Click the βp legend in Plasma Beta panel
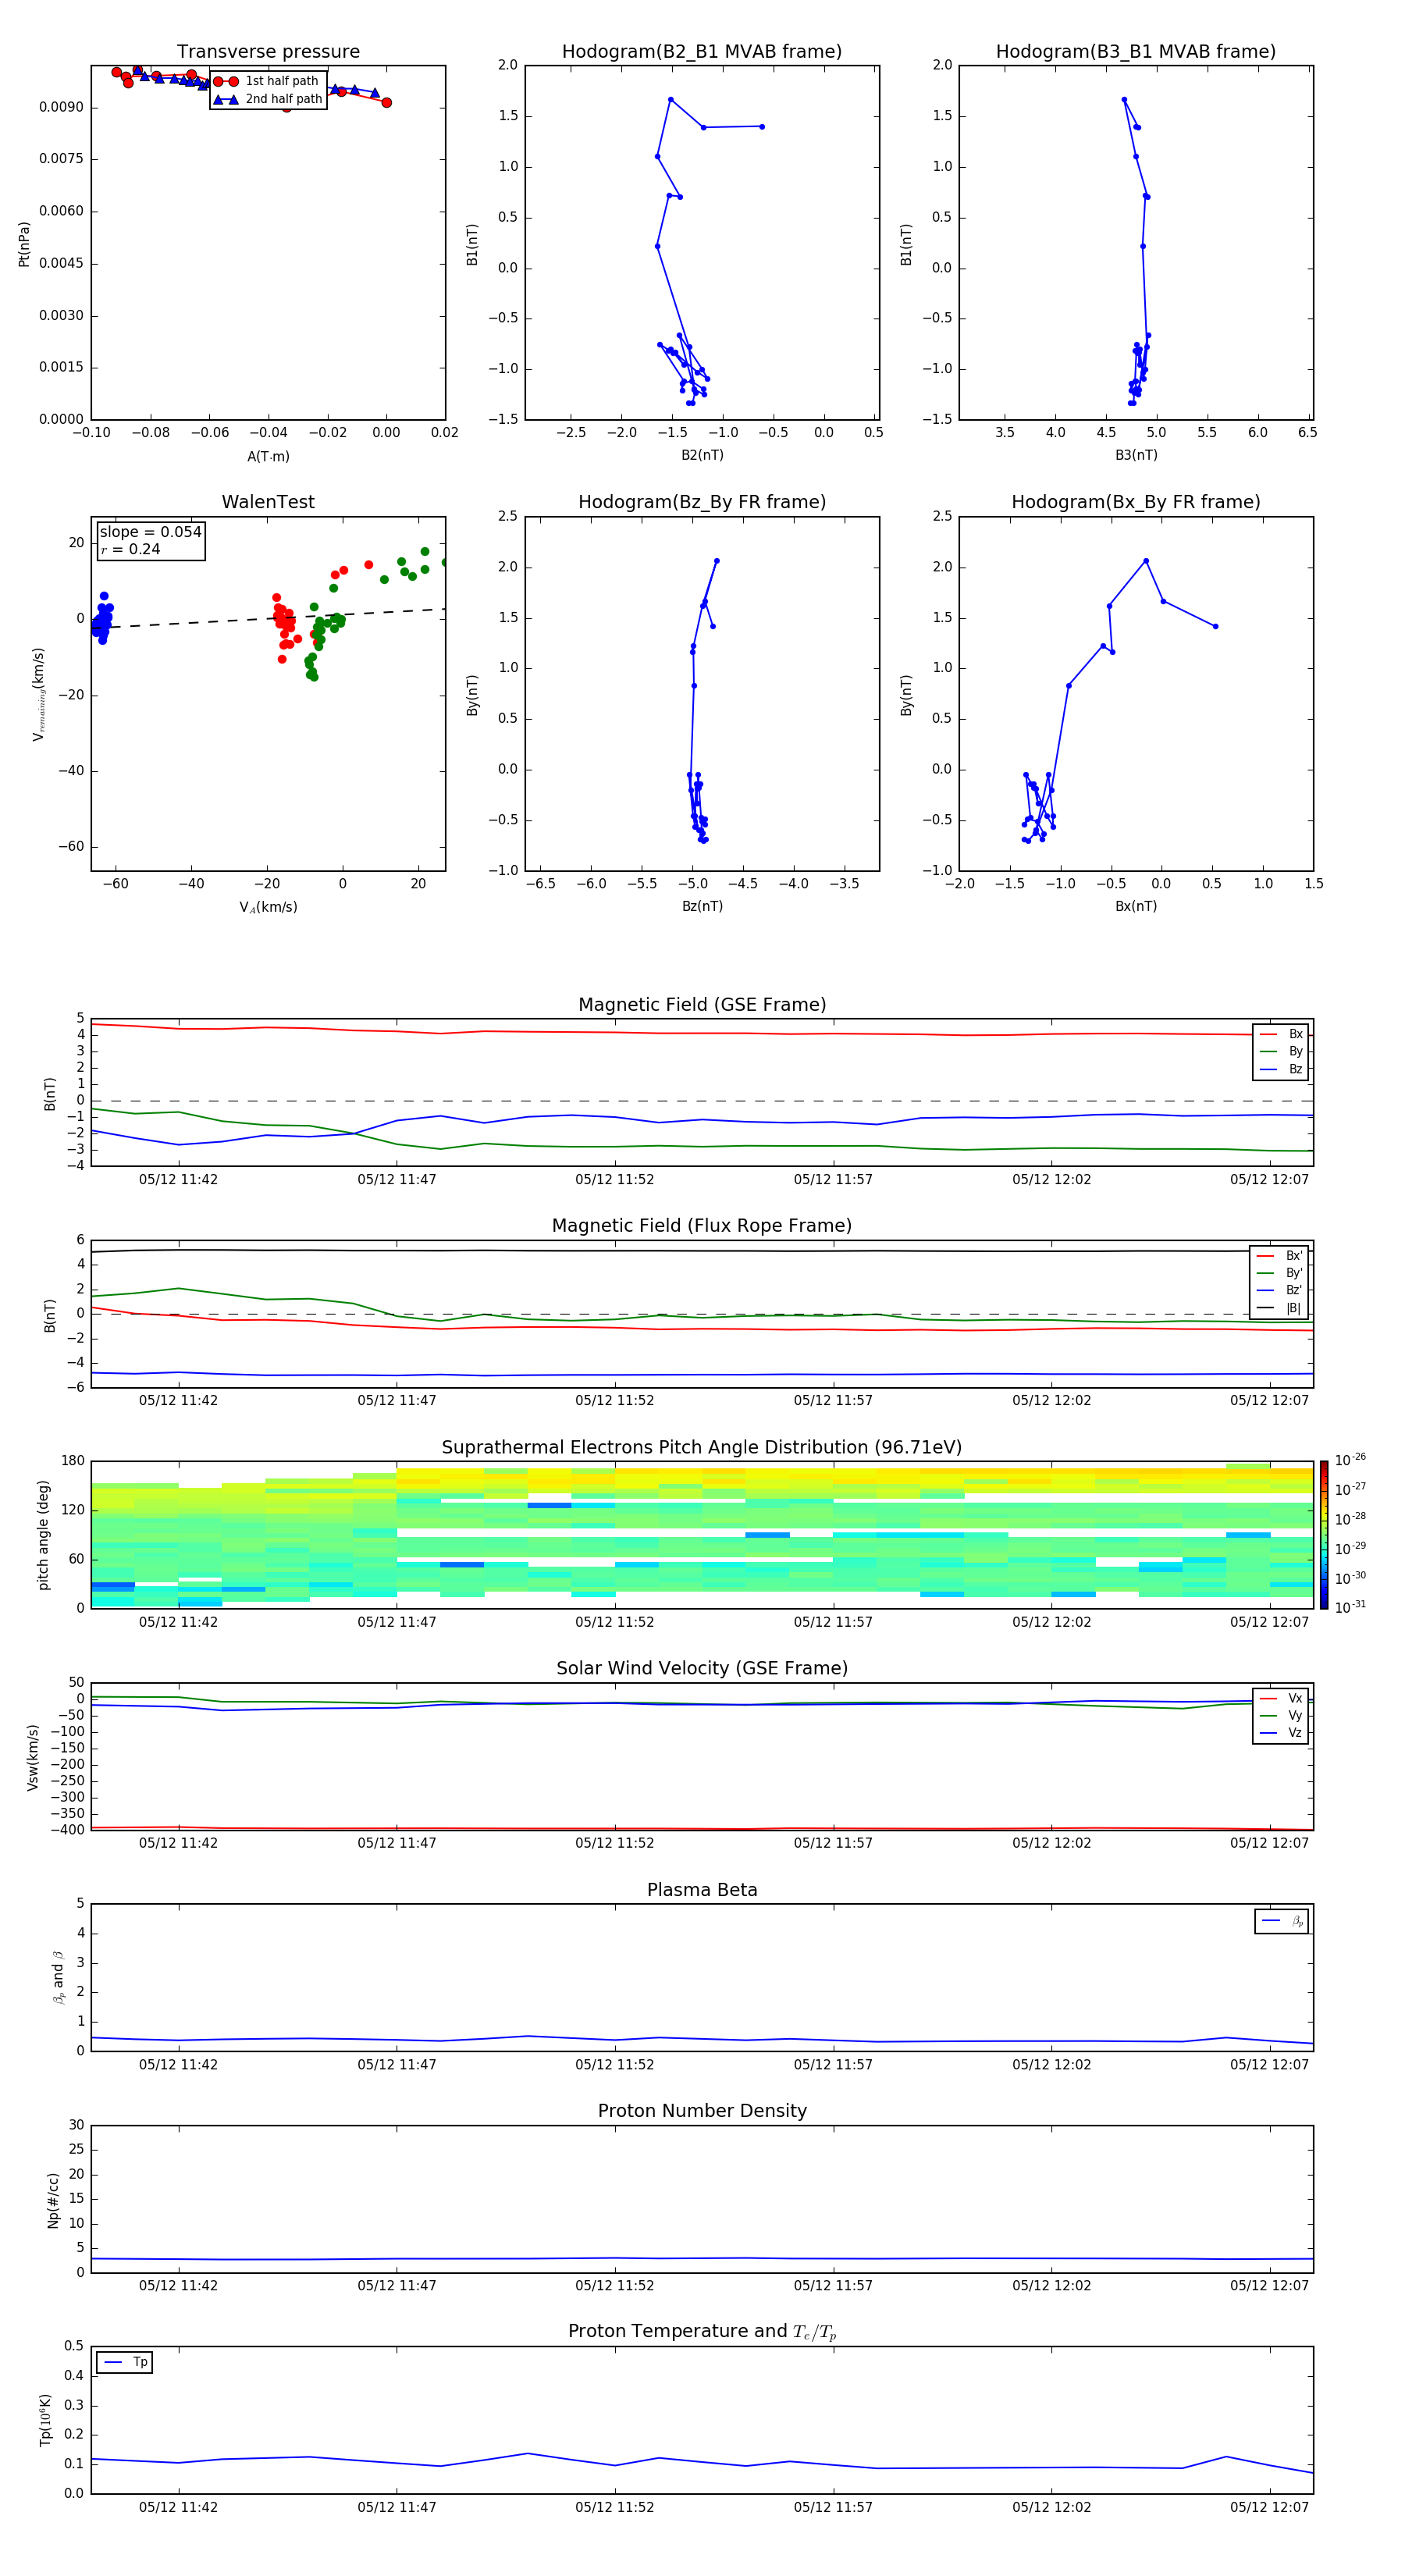Viewport: 1405px width, 2576px height. point(1281,1921)
